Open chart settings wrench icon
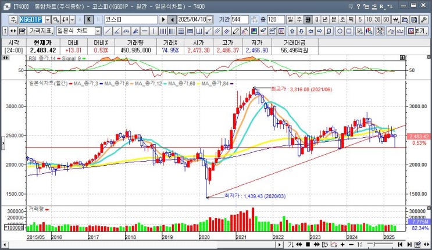 423,20
